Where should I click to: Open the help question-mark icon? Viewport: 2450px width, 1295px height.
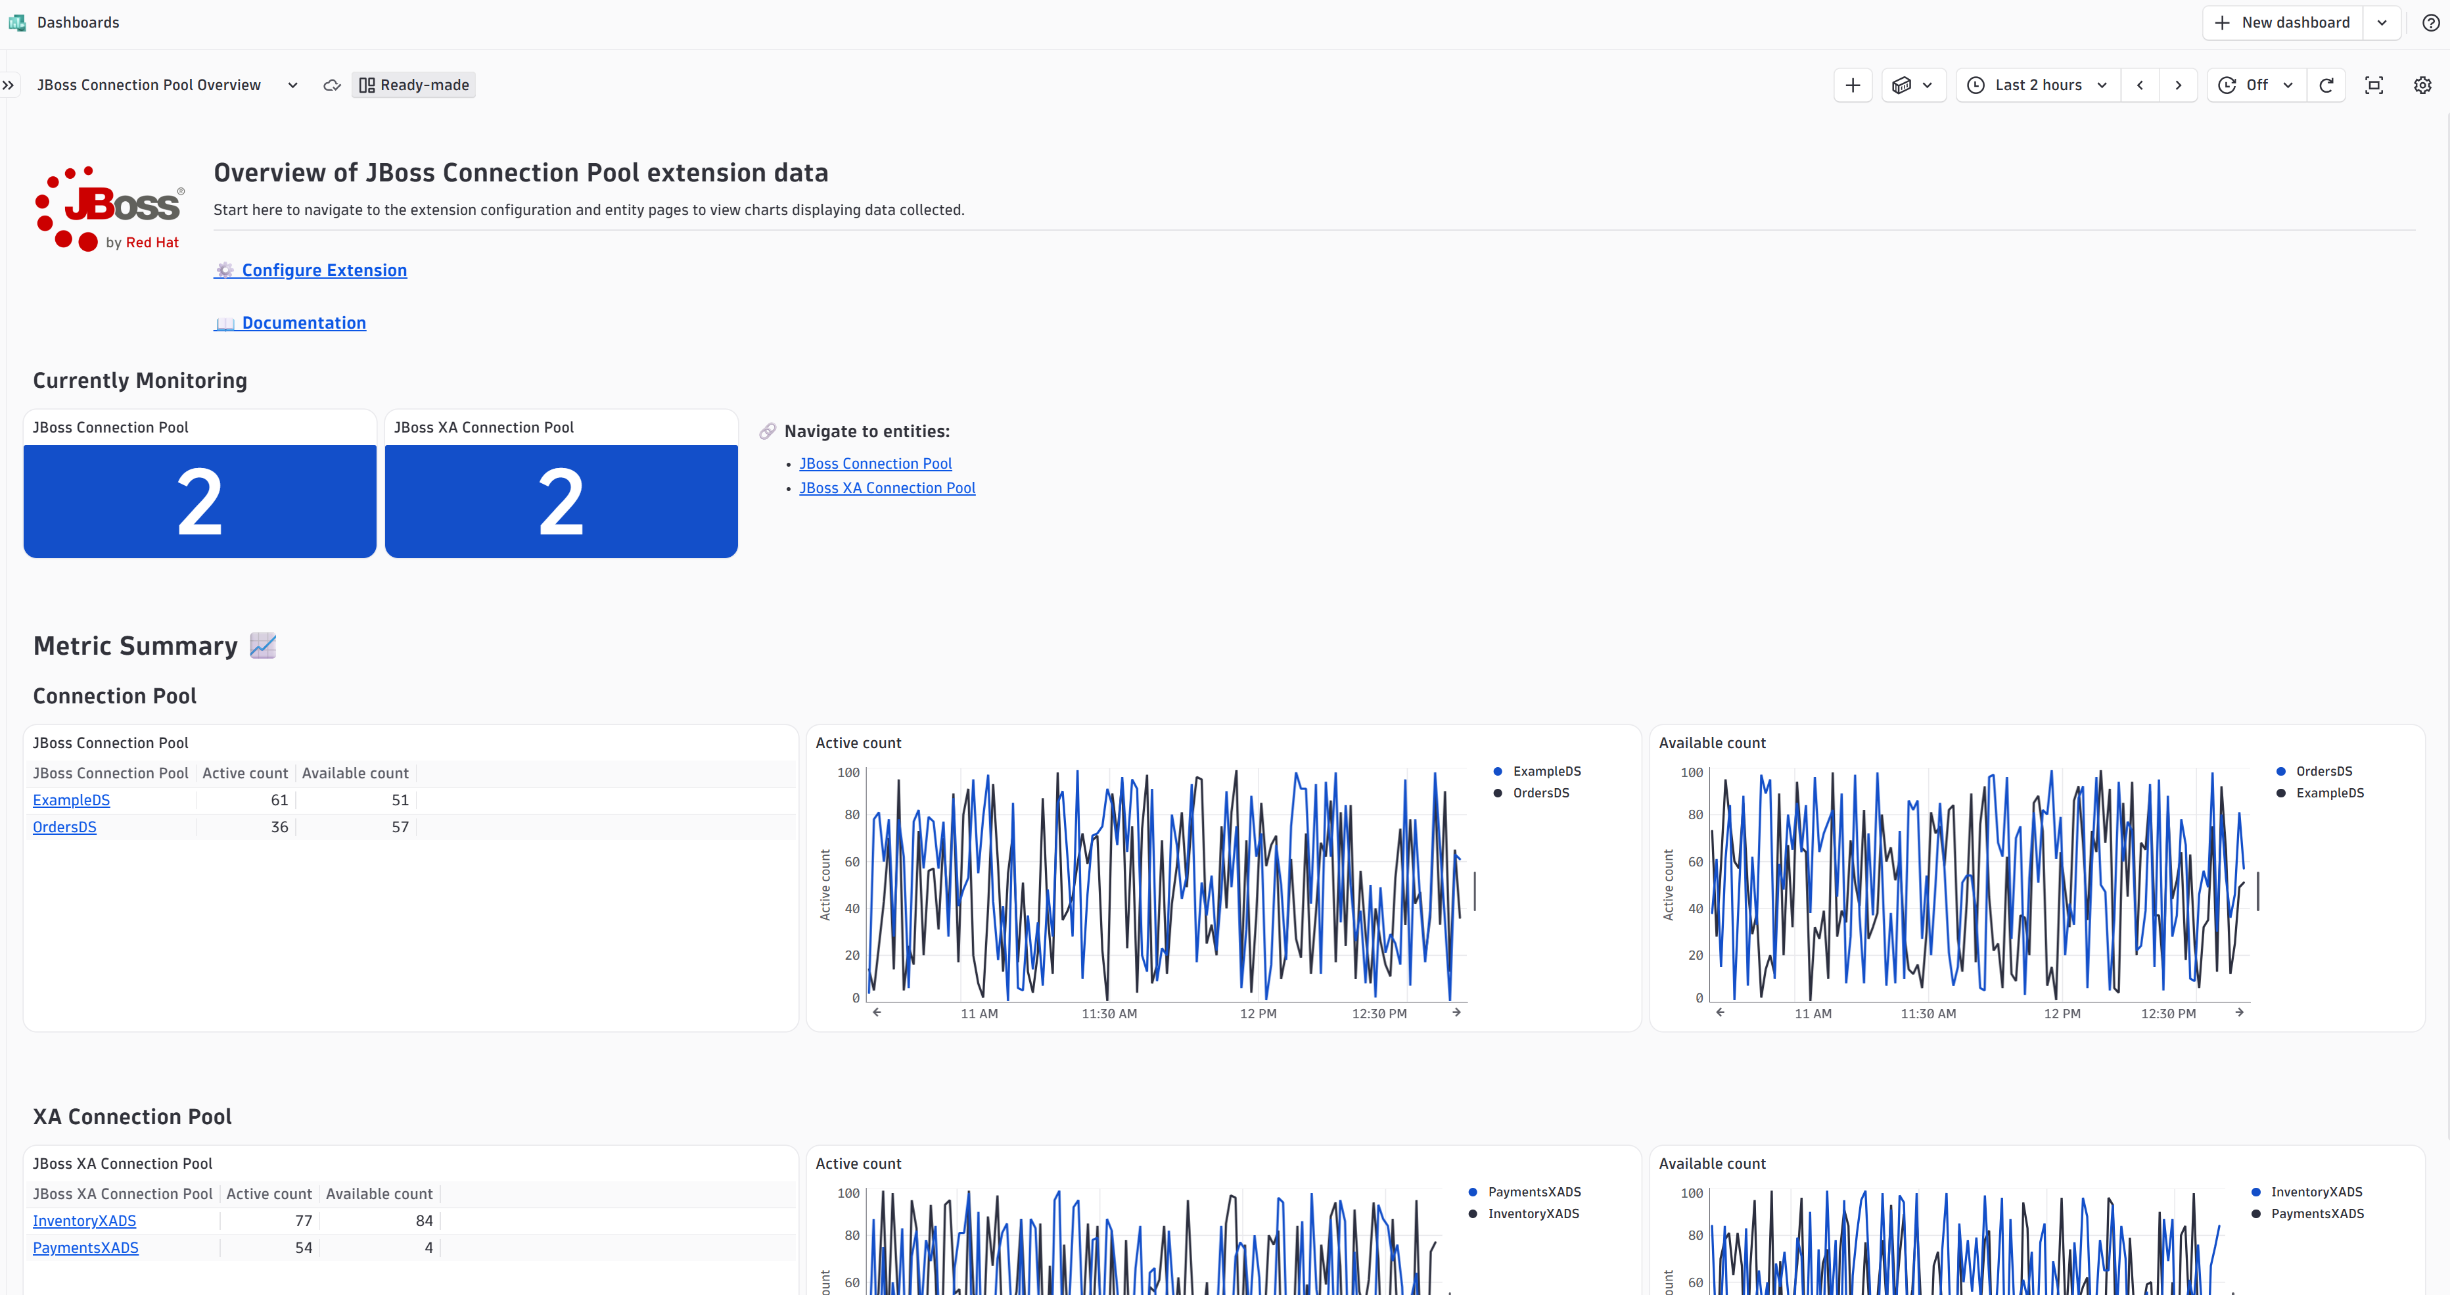(2430, 22)
